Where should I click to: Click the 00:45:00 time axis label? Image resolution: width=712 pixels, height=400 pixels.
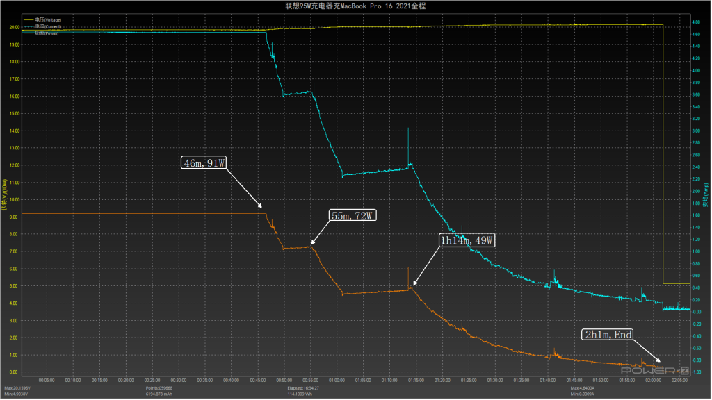257,381
